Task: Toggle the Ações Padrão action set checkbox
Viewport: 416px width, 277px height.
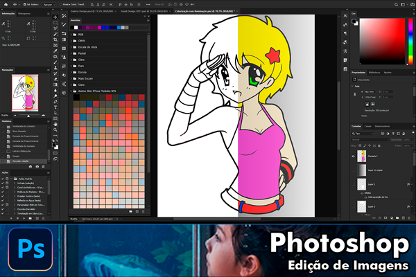Action: point(3,179)
